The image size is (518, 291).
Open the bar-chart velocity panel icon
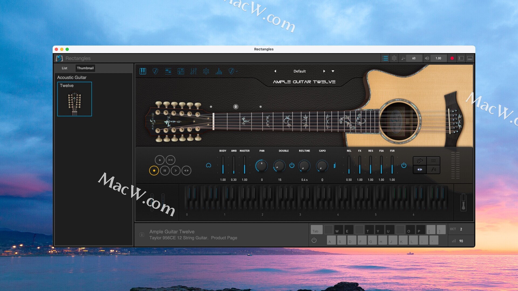pyautogui.click(x=219, y=71)
